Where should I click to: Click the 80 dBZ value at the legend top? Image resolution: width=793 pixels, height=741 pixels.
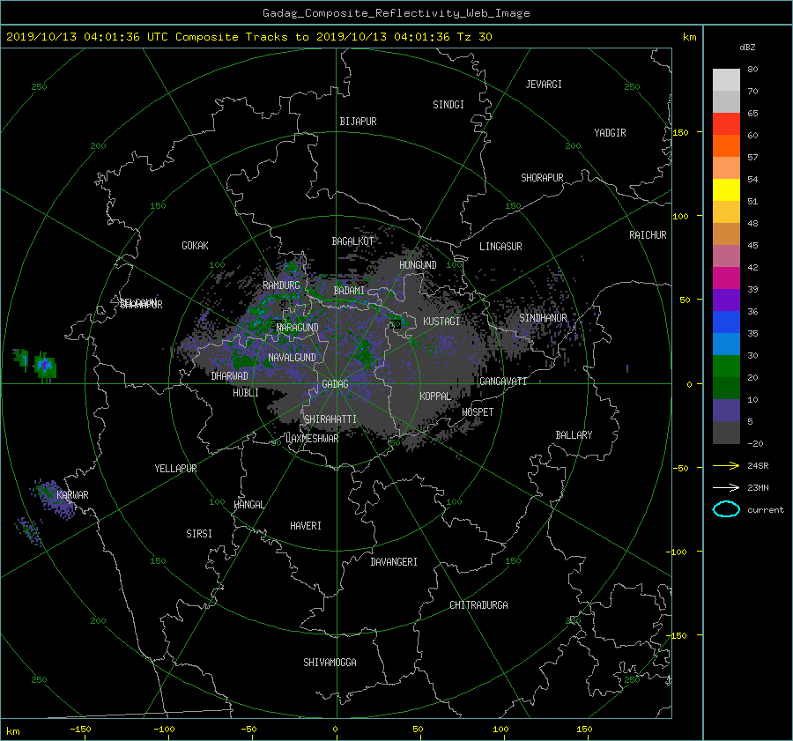click(x=752, y=70)
